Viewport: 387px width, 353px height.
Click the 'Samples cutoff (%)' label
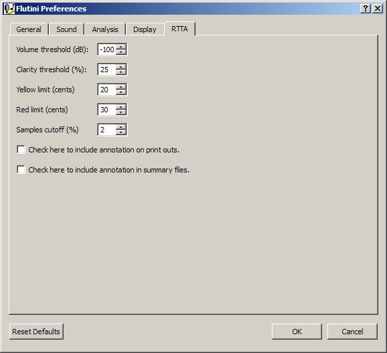48,130
